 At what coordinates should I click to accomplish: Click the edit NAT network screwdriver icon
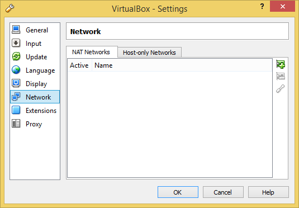[281, 88]
